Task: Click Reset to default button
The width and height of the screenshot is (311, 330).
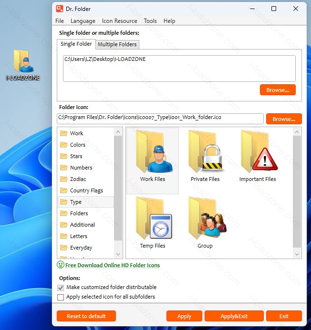Action: (86, 316)
